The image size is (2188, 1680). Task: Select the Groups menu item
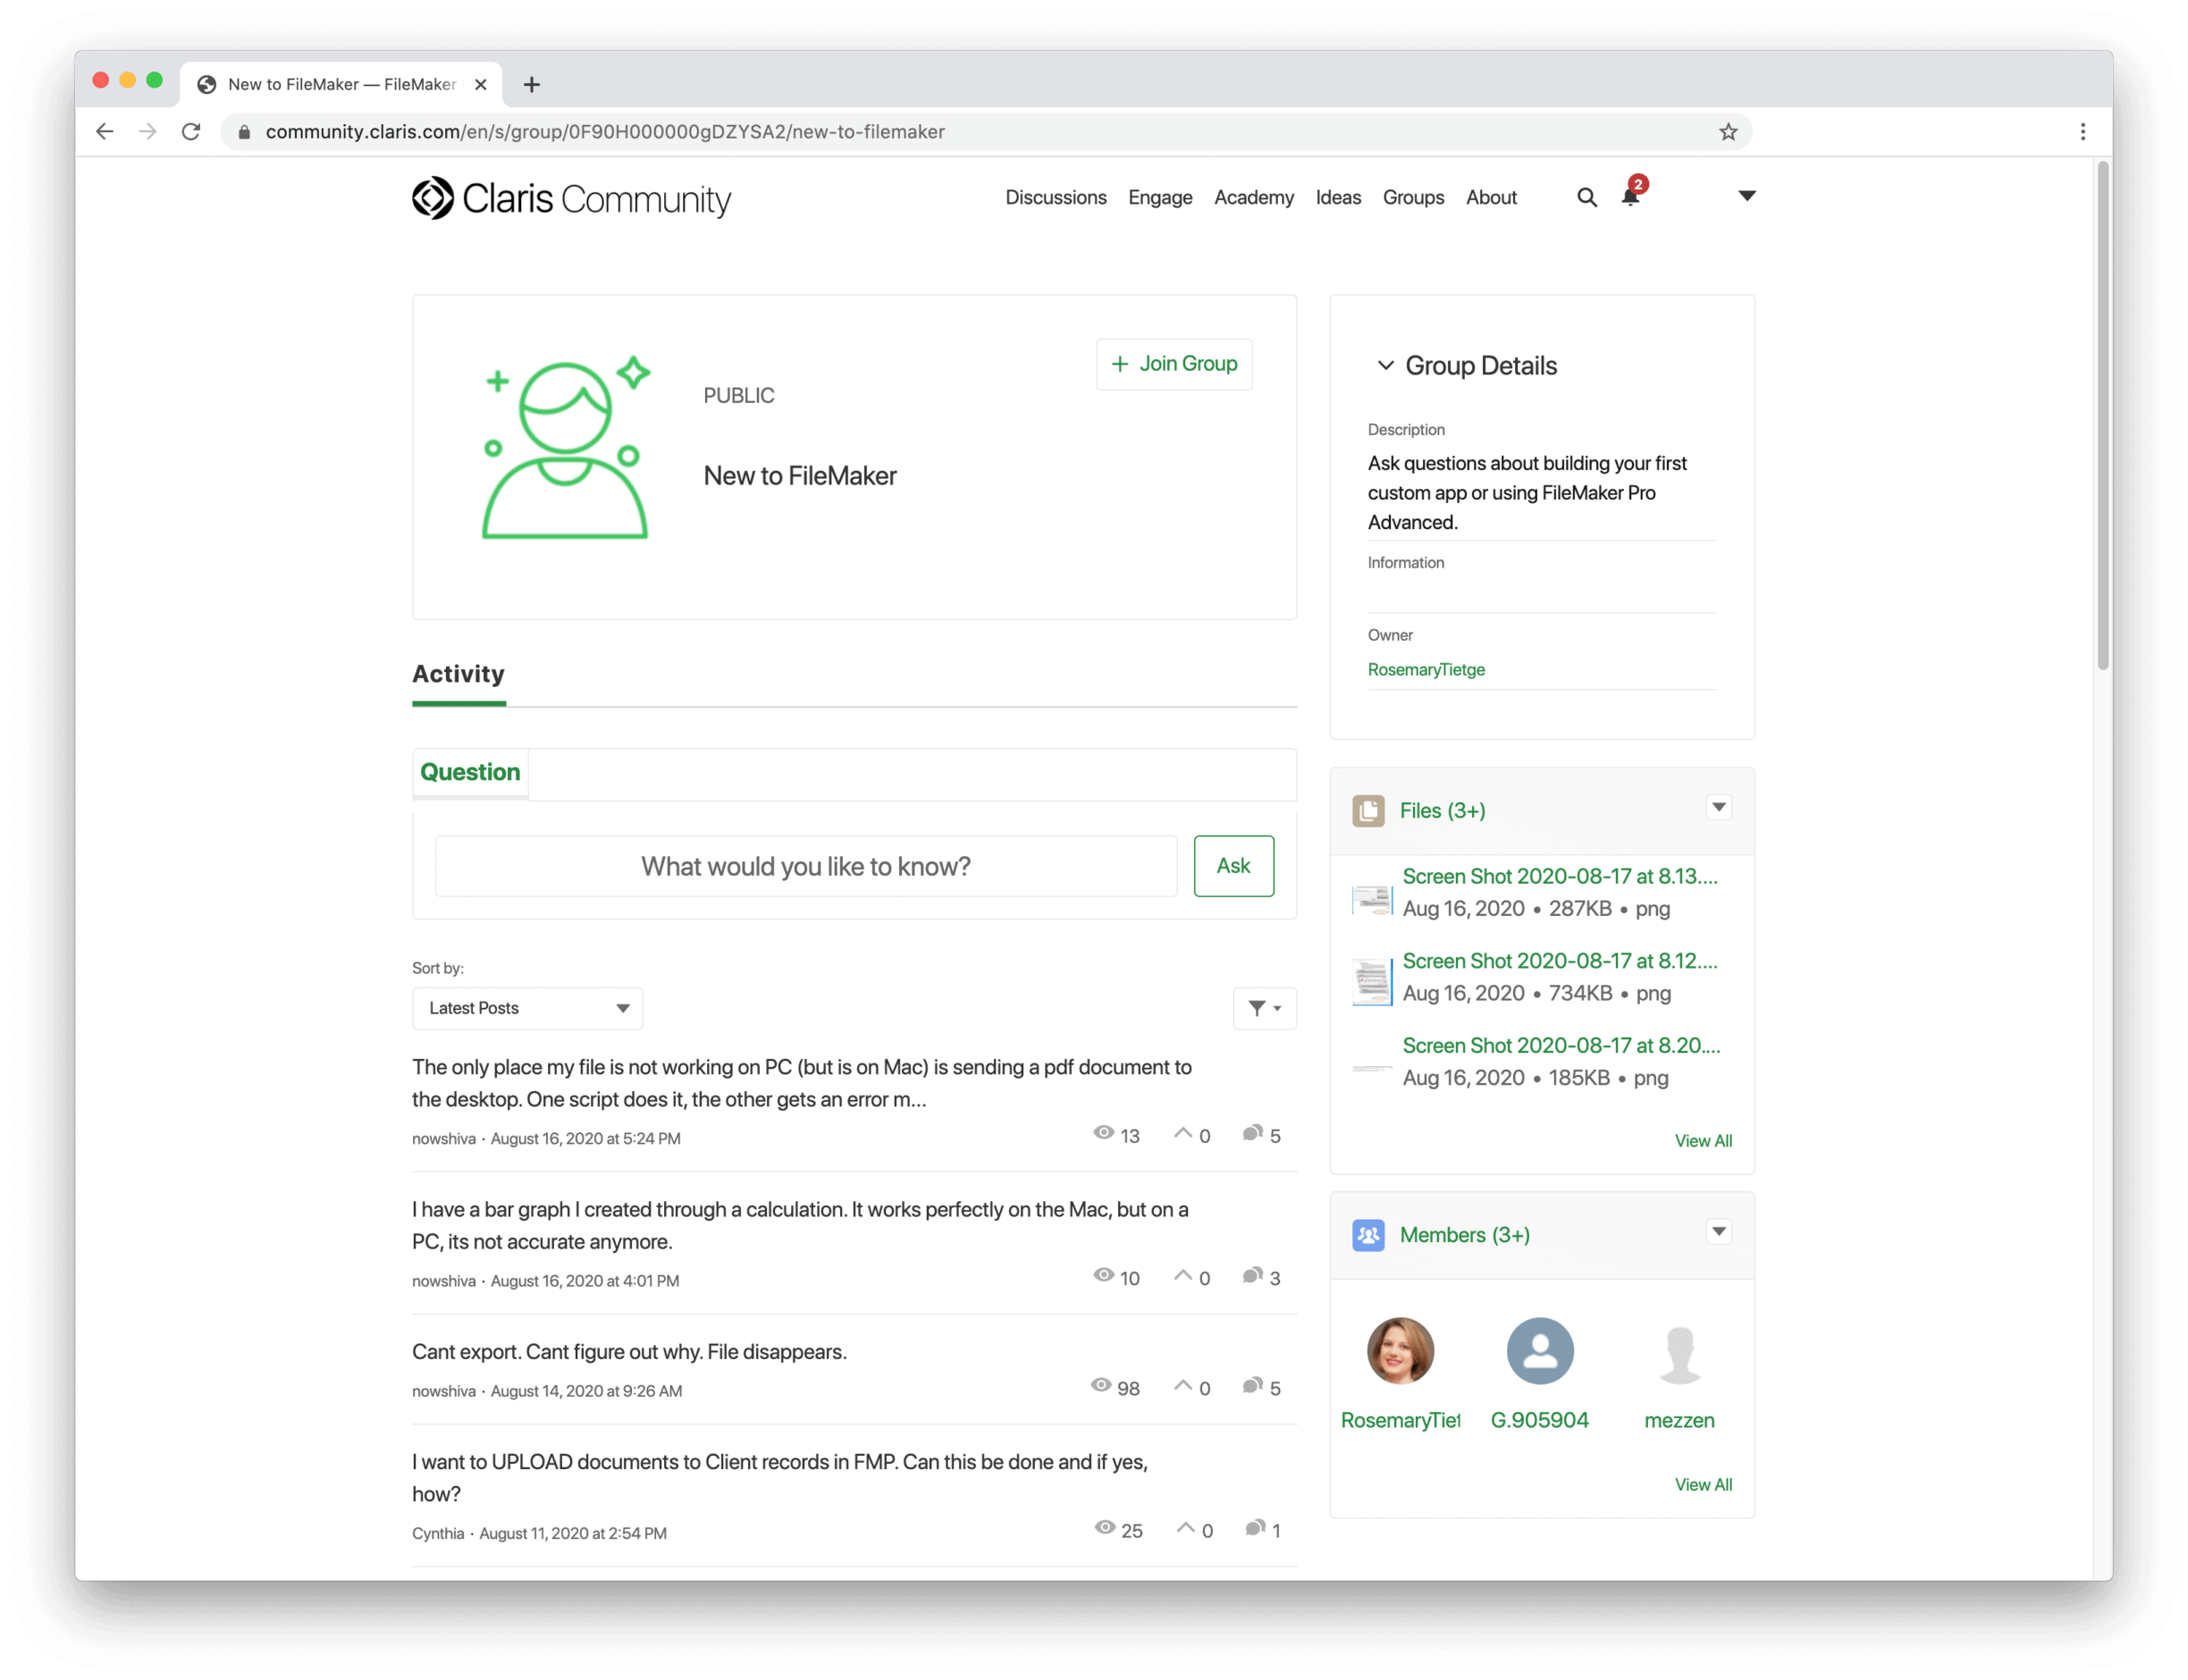pyautogui.click(x=1411, y=196)
